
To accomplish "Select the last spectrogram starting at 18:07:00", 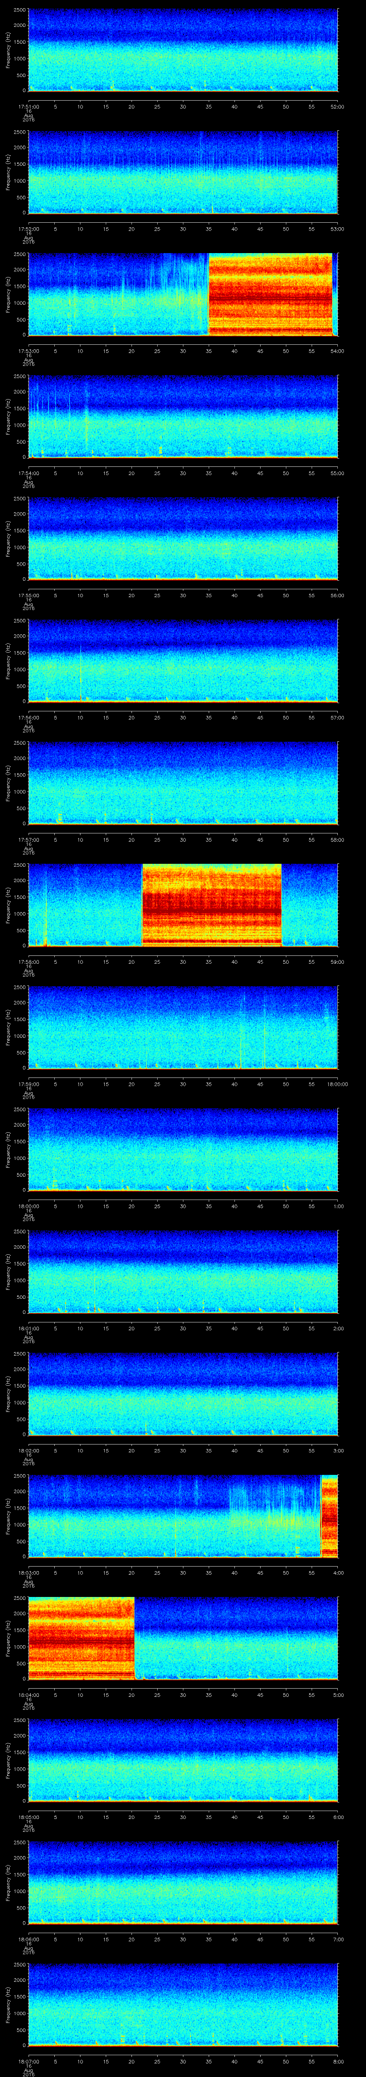I will pos(183,2004).
